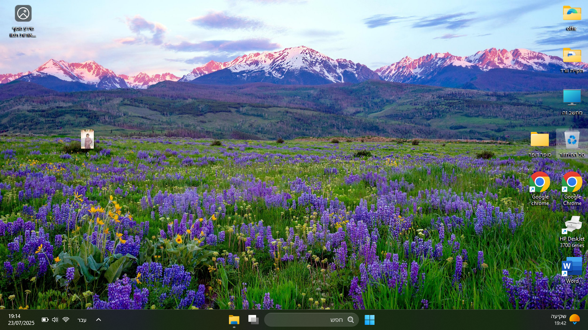Open Task View from the taskbar
This screenshot has width=588, height=330.
[254, 320]
